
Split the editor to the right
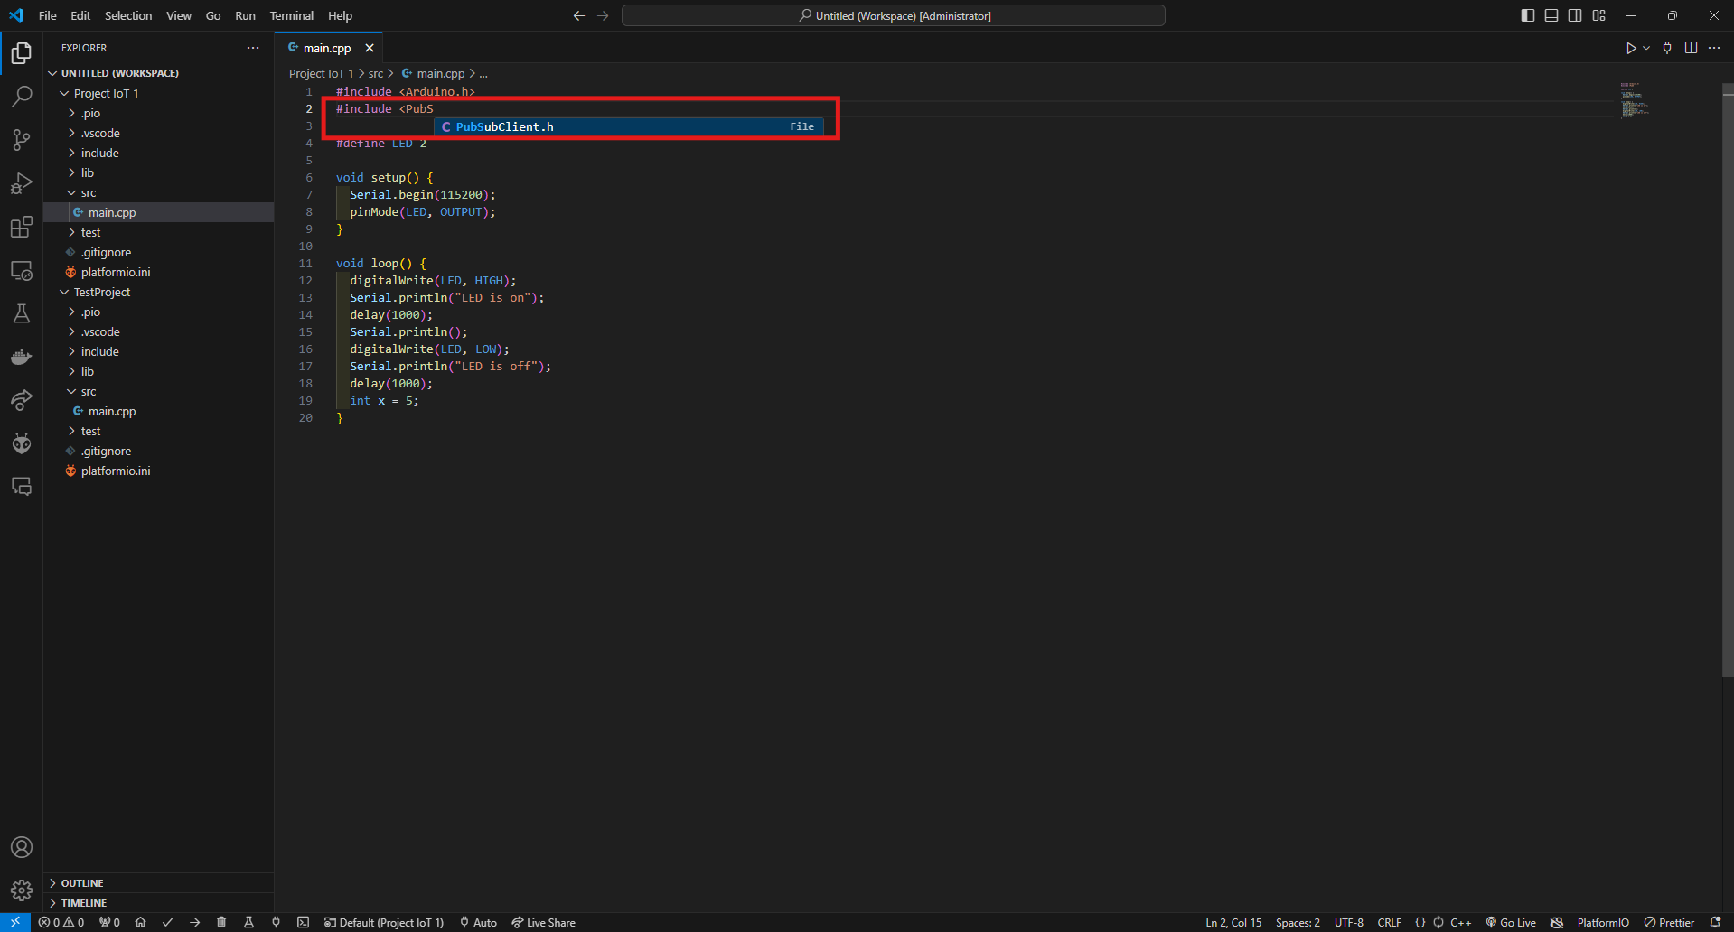click(x=1691, y=48)
